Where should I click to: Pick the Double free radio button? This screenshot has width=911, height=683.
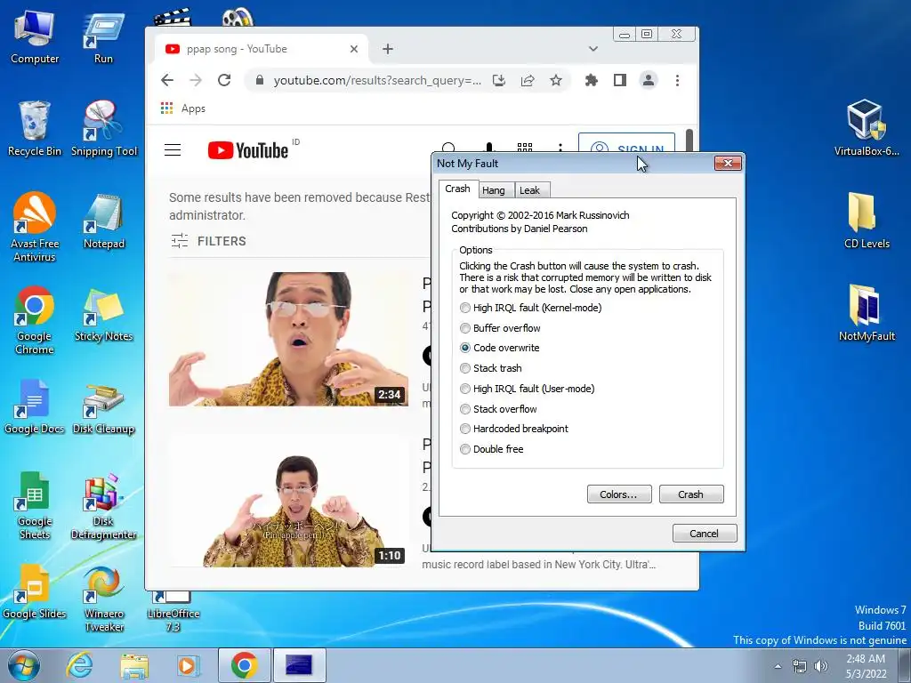coord(464,449)
